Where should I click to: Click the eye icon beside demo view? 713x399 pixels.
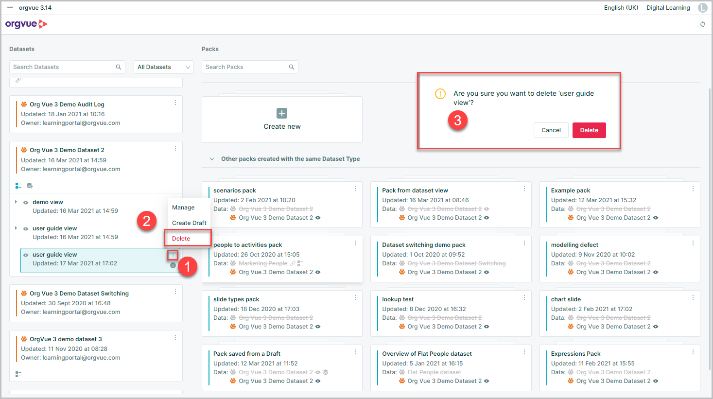[x=26, y=203]
